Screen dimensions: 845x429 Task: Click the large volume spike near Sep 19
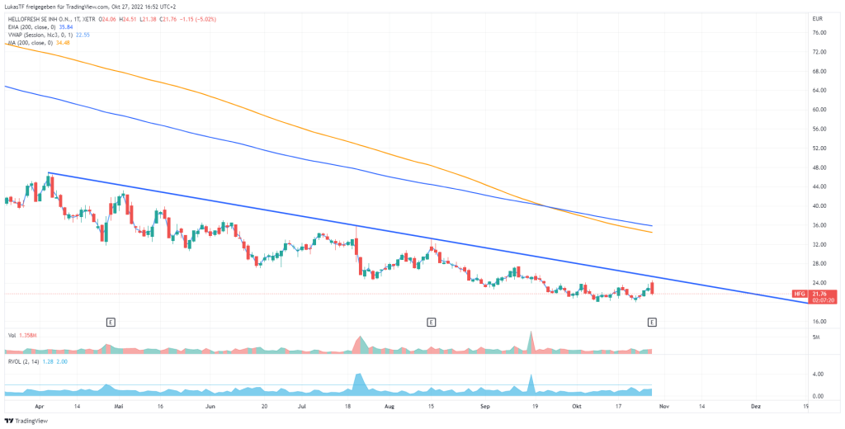tap(531, 338)
